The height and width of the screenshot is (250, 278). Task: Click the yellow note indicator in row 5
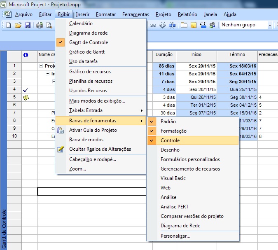(26, 98)
